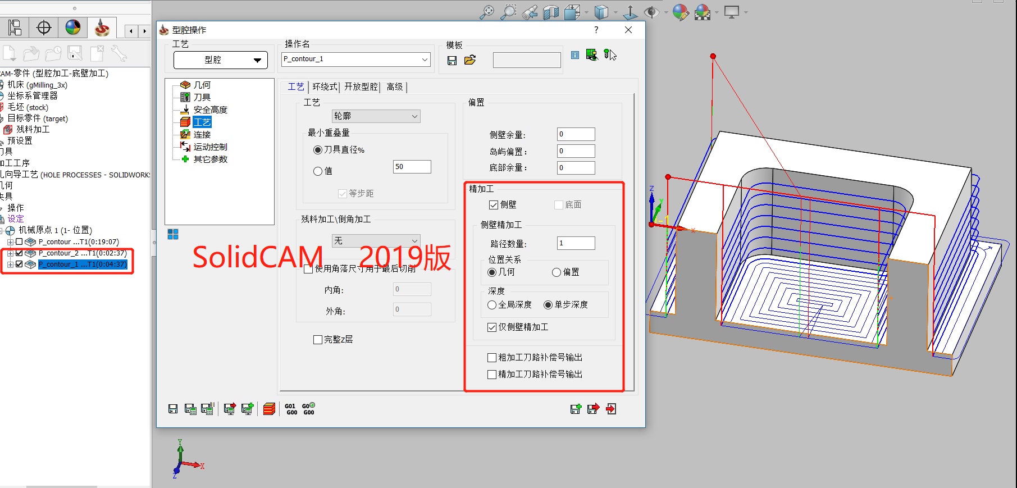Select the 偏置 position radio button
Viewport: 1017px width, 488px height.
tap(557, 272)
